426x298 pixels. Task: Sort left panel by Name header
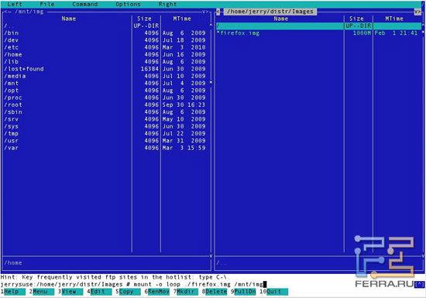(68, 19)
